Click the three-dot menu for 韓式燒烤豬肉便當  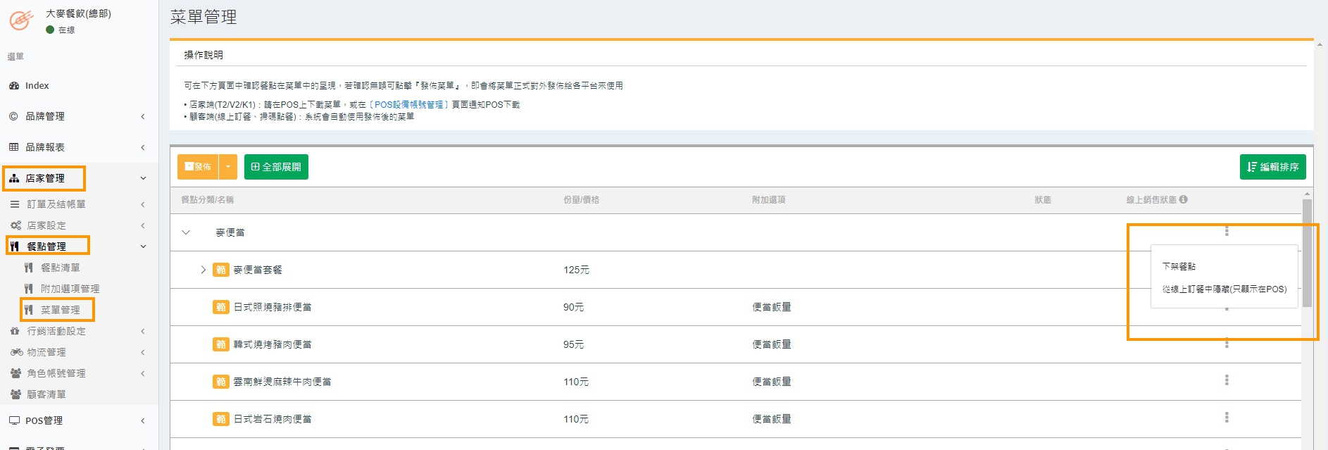tap(1226, 344)
